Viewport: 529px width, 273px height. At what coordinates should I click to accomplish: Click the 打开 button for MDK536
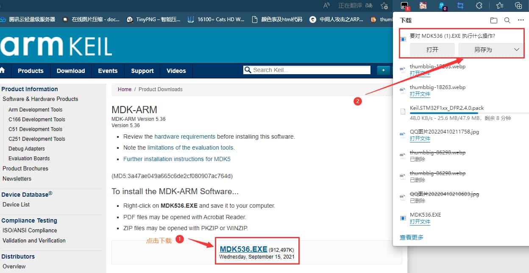[432, 50]
